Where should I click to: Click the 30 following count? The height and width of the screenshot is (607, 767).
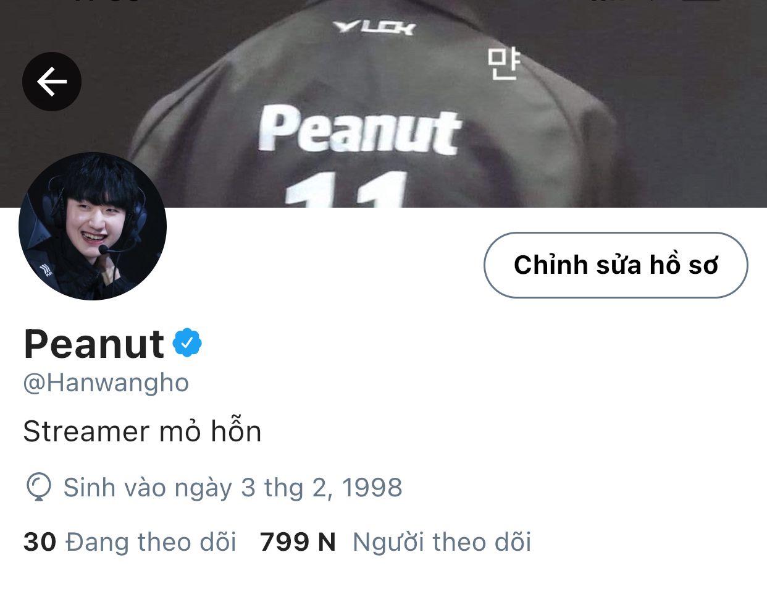pyautogui.click(x=40, y=542)
